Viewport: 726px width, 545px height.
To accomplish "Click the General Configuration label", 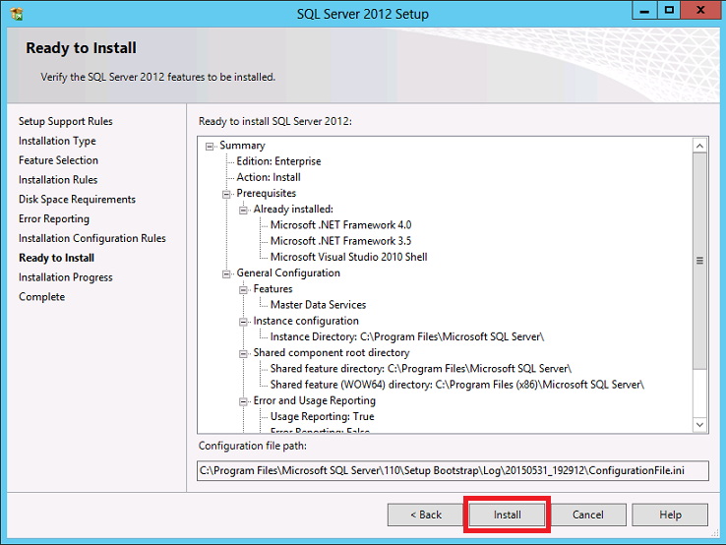I will click(x=288, y=273).
